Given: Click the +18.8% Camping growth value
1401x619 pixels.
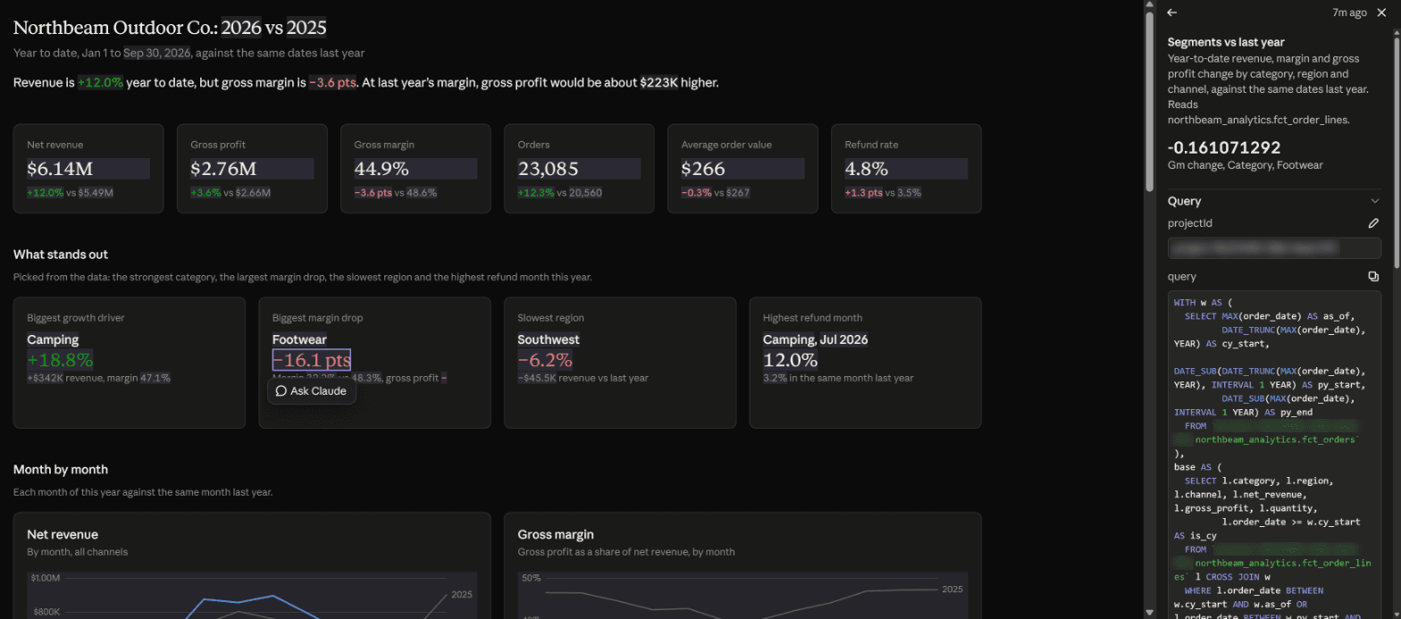Looking at the screenshot, I should pos(60,360).
